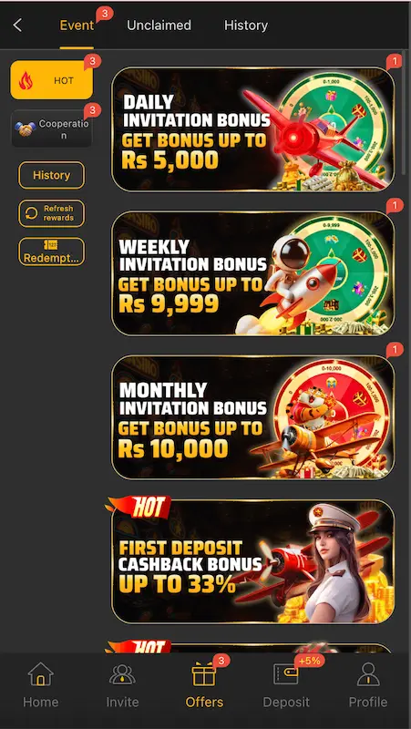411x729 pixels.
Task: Switch to the History tab at top
Action: click(x=246, y=26)
